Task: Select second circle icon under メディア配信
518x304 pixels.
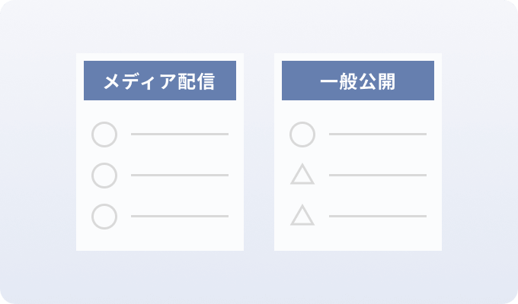Action: coord(104,176)
